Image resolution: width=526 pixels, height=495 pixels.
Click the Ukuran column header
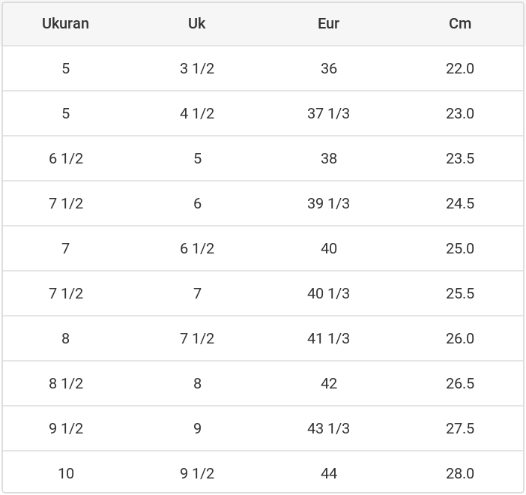[x=65, y=23]
